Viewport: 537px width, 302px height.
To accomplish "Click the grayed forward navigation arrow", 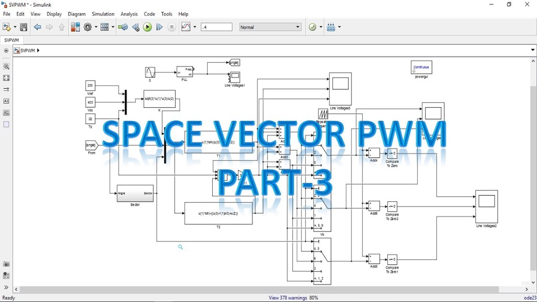I will point(50,27).
